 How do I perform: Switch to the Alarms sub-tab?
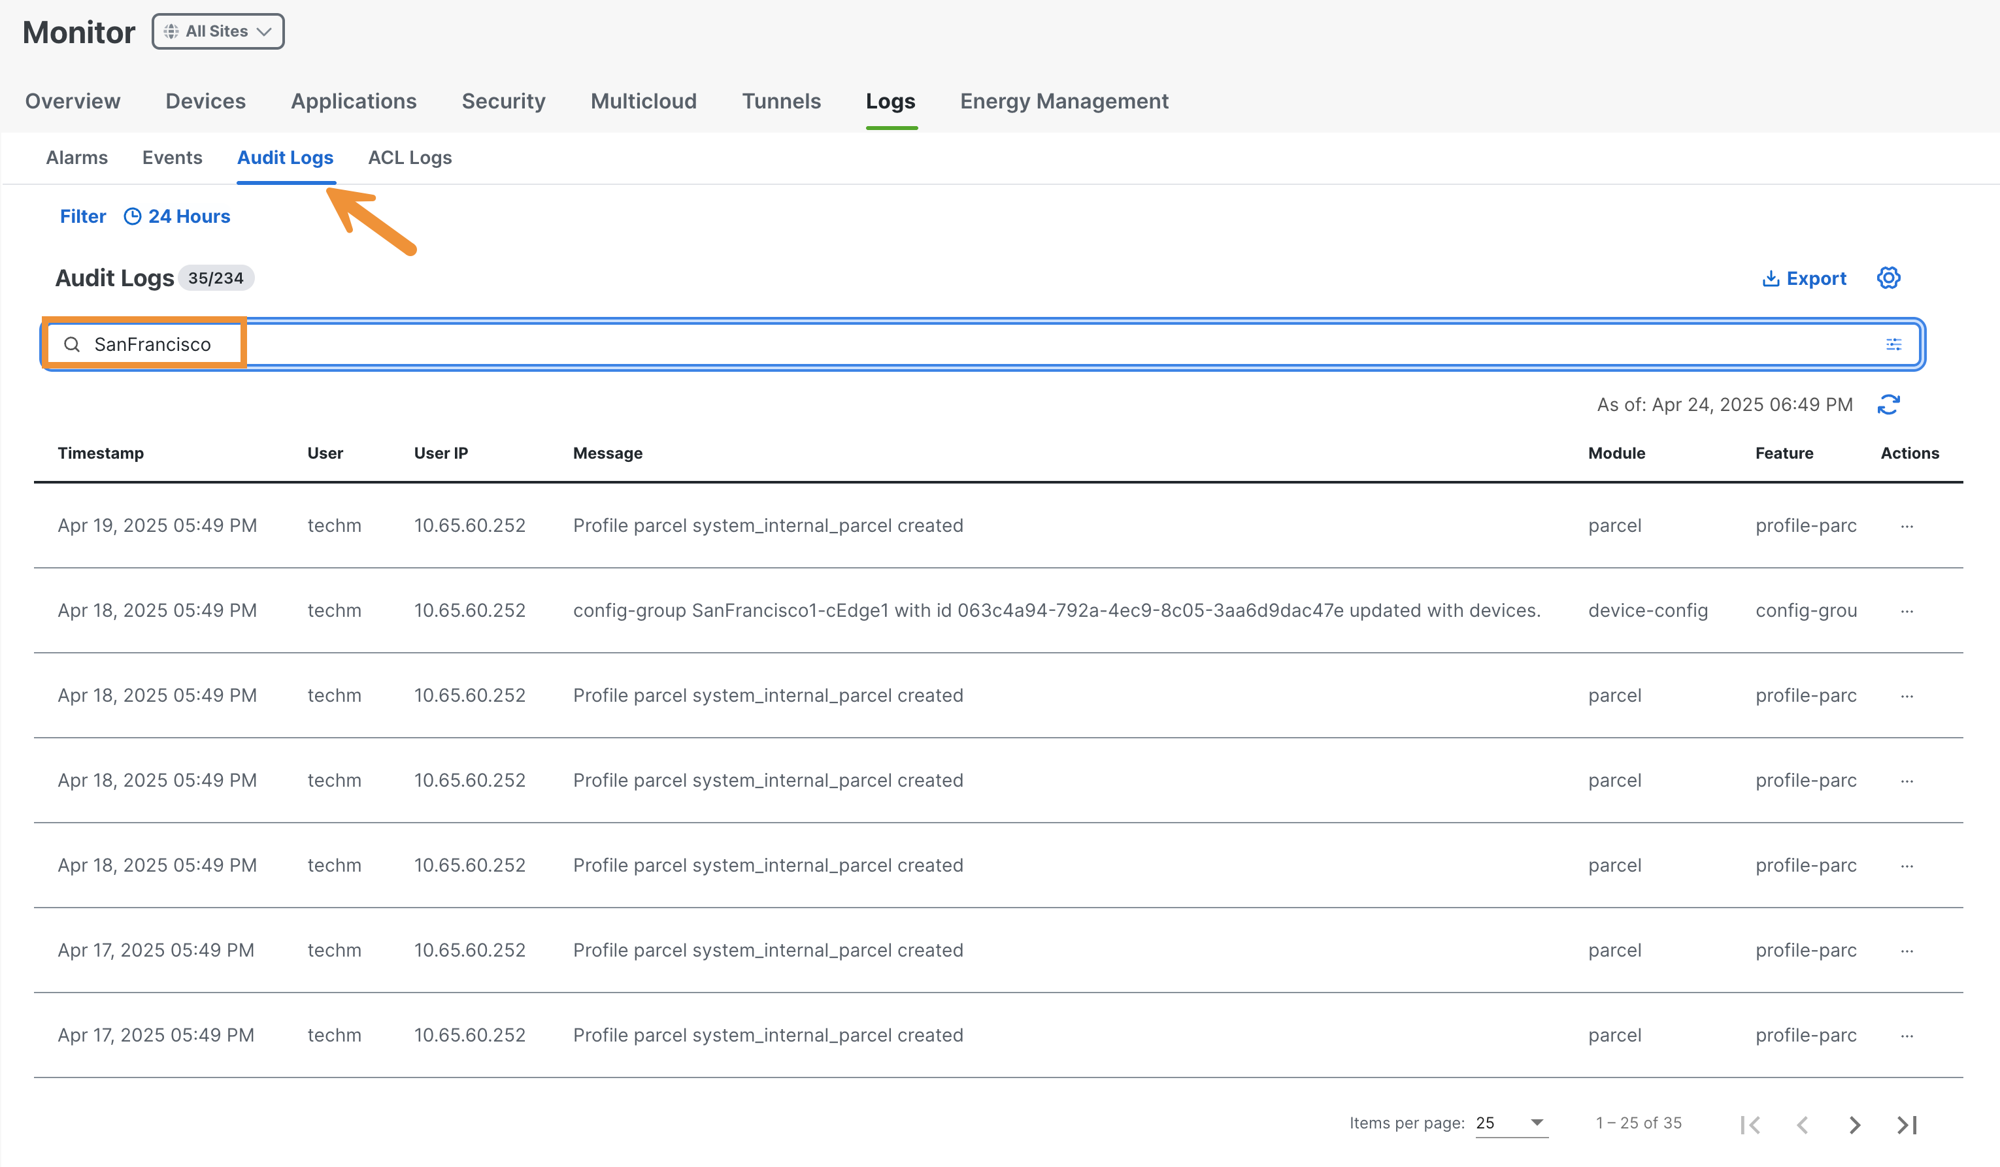point(77,157)
